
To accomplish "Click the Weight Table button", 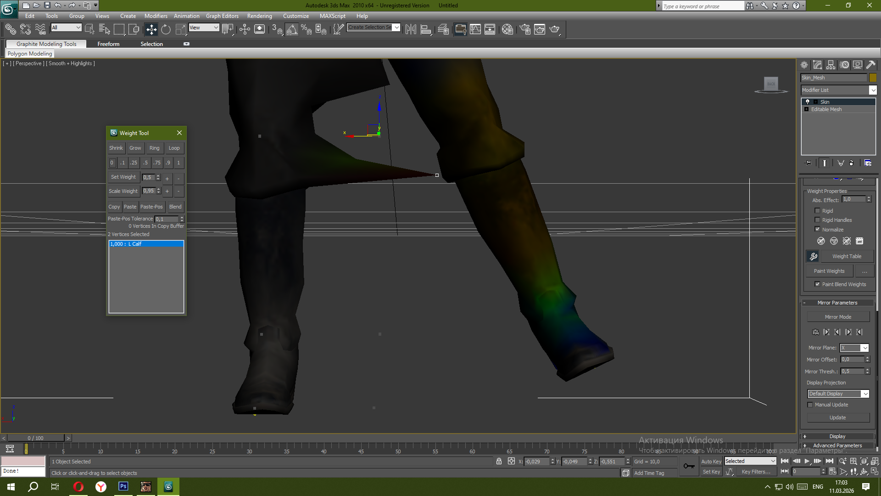I will pyautogui.click(x=847, y=256).
